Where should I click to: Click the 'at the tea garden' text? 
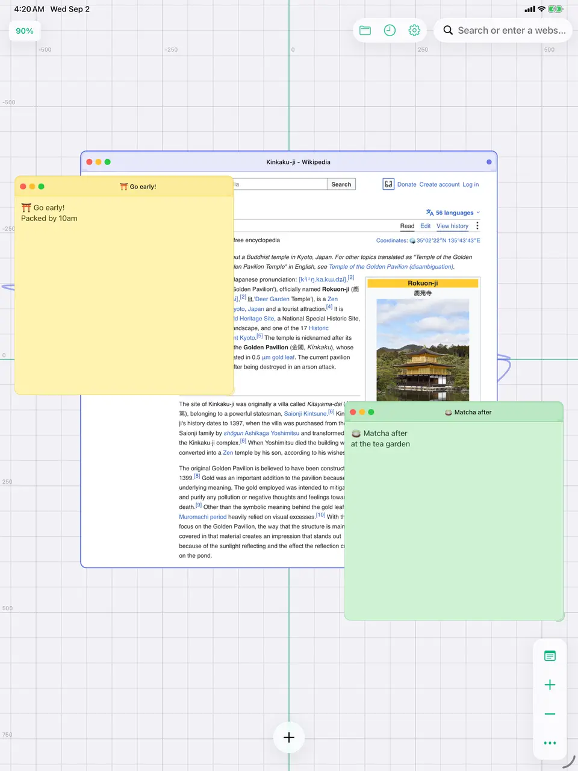(381, 445)
